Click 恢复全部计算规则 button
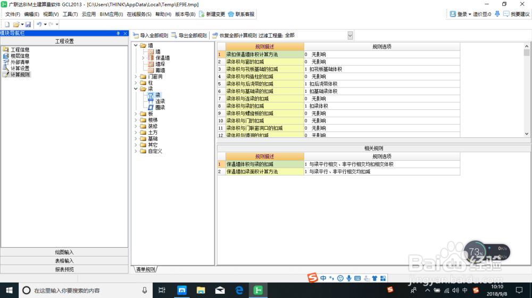This screenshot has width=532, height=298. [235, 36]
